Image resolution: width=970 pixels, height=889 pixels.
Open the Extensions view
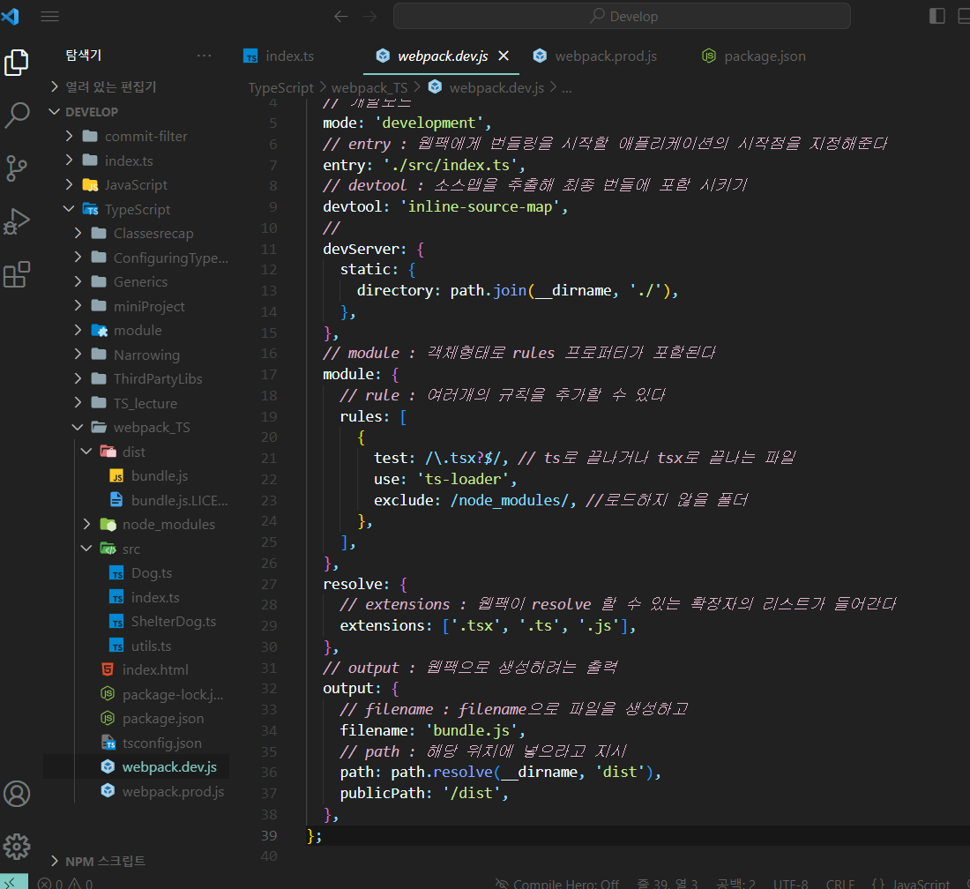pyautogui.click(x=18, y=275)
